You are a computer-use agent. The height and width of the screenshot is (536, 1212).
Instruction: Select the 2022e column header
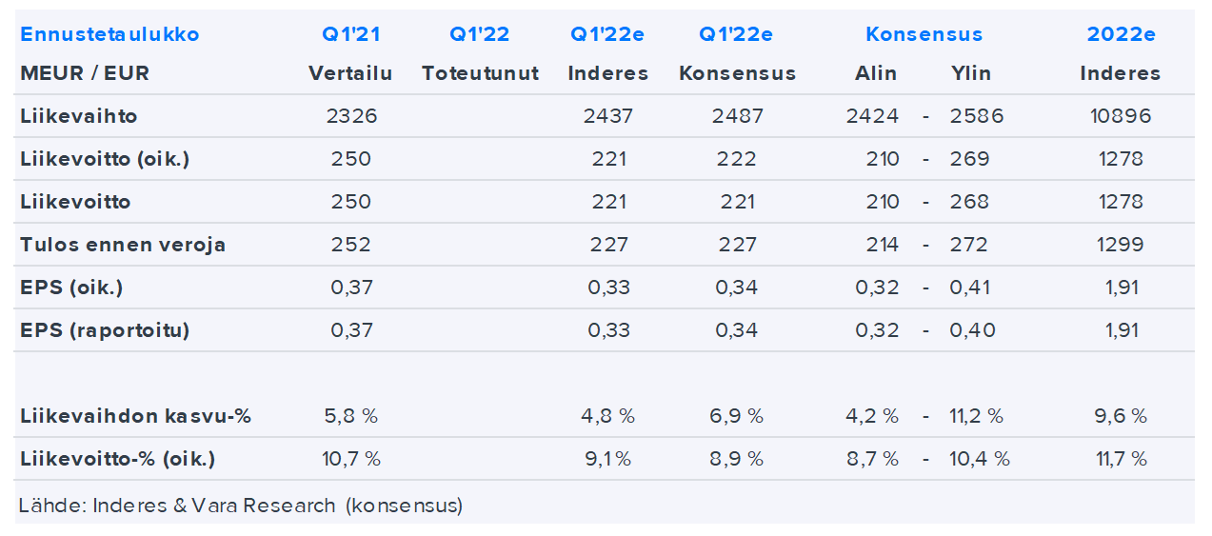[x=1121, y=34]
